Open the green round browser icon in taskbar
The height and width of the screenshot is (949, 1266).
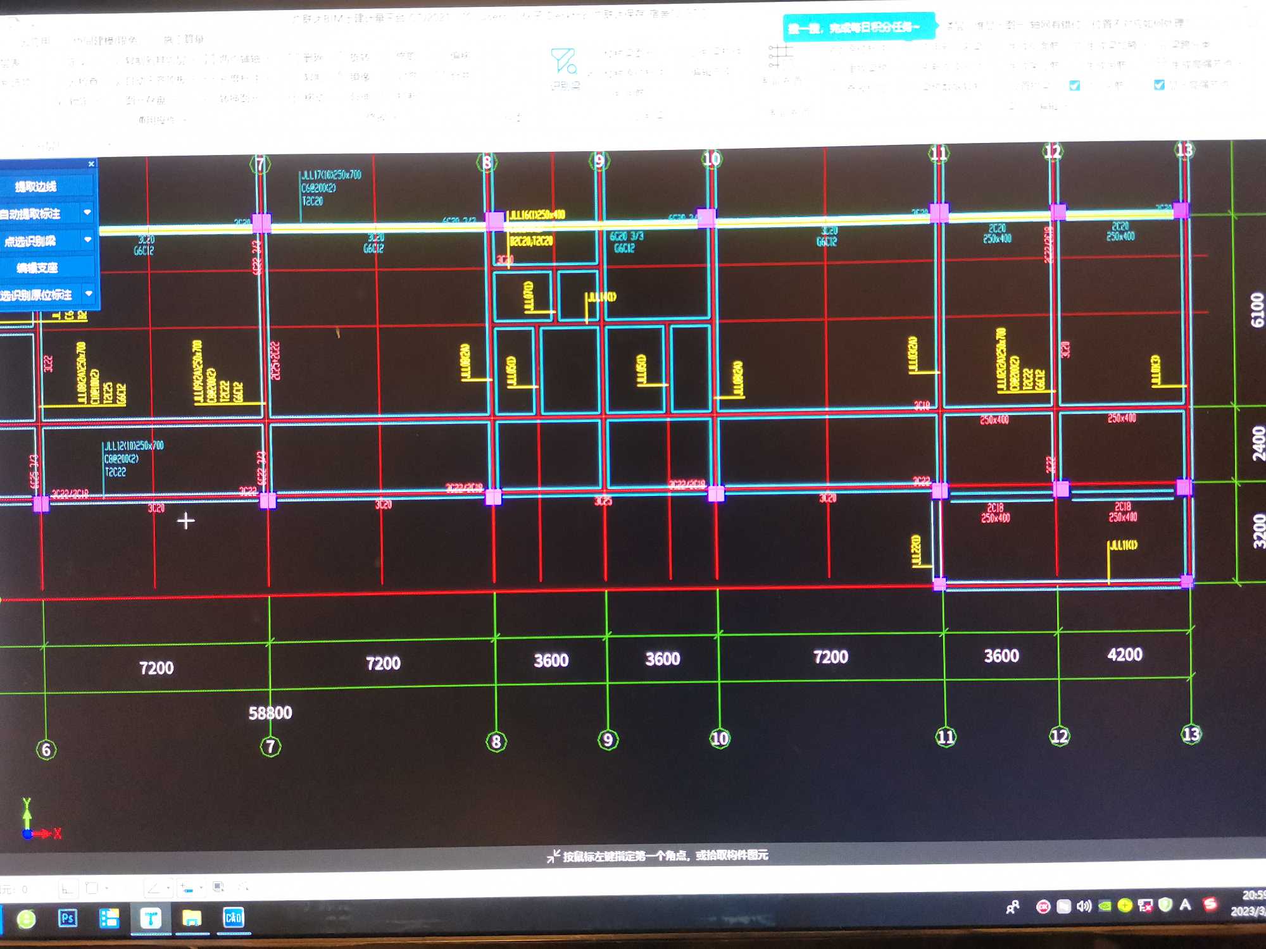tap(26, 919)
